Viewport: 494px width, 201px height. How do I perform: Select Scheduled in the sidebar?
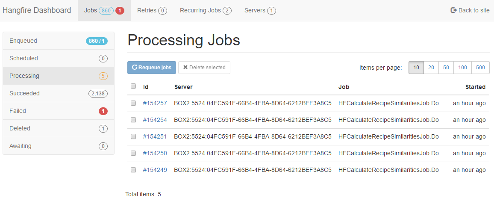click(59, 58)
